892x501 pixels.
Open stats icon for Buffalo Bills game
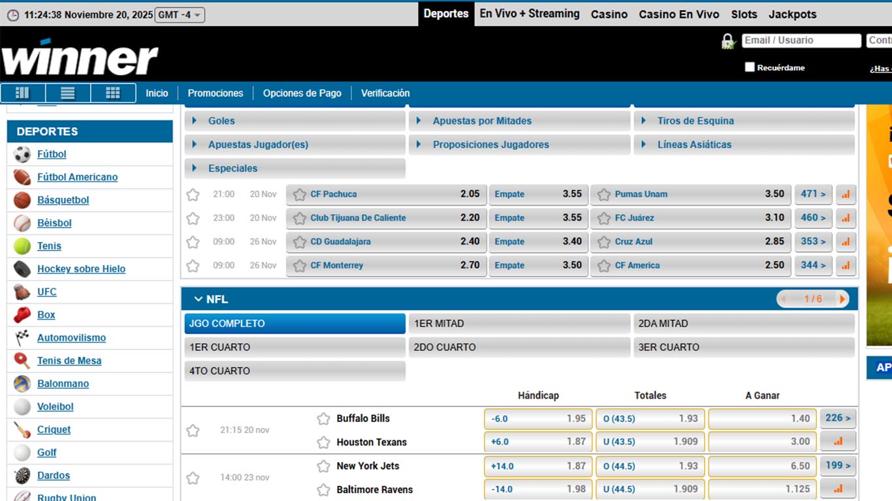pyautogui.click(x=838, y=442)
